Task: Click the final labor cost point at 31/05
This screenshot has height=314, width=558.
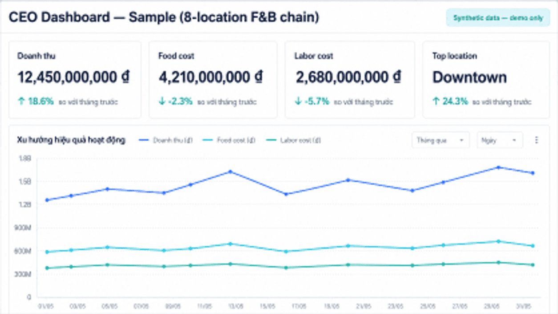Action: pyautogui.click(x=533, y=265)
